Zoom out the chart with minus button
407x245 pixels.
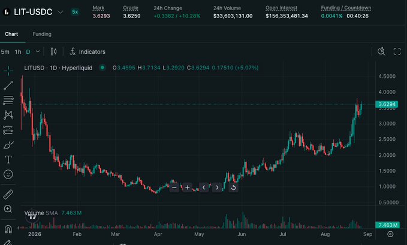pos(174,187)
